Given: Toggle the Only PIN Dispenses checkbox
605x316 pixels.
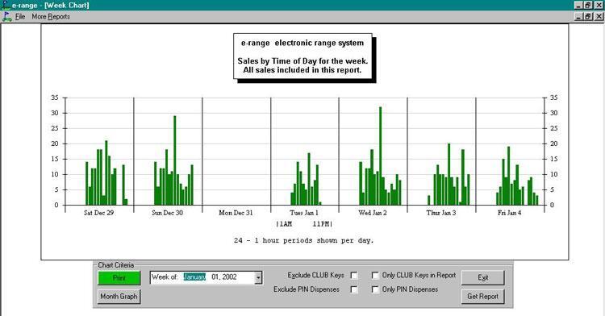Looking at the screenshot, I should coord(375,289).
